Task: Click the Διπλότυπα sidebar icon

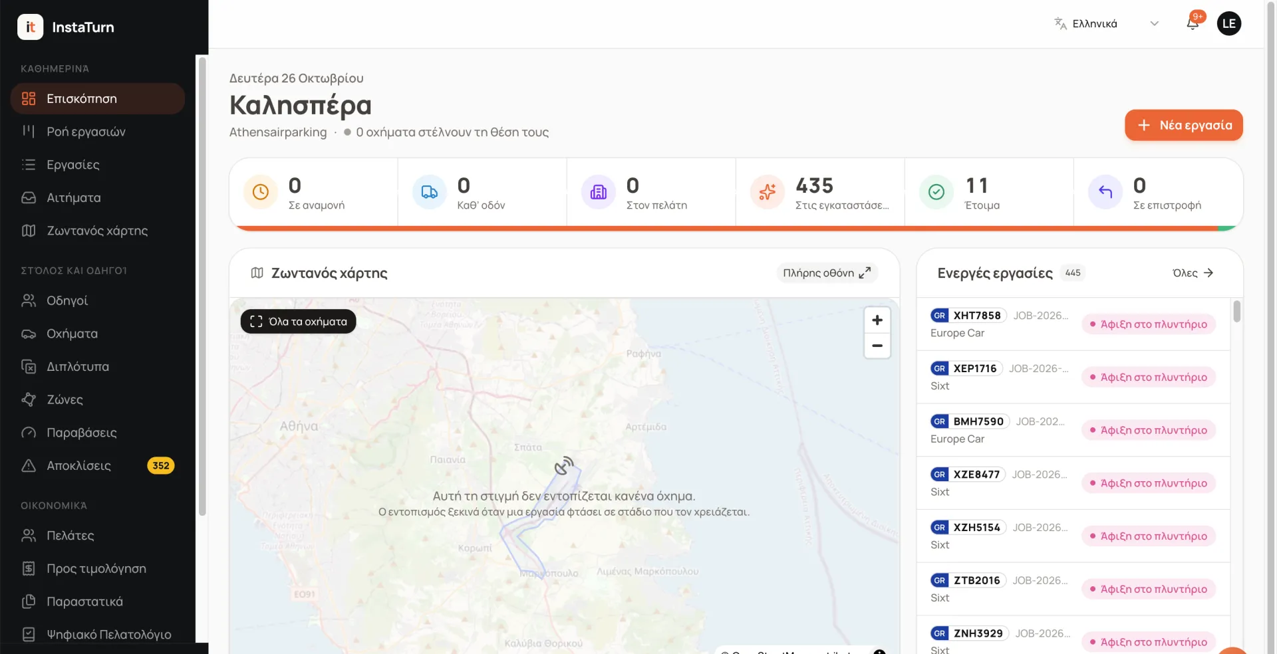Action: (x=29, y=366)
